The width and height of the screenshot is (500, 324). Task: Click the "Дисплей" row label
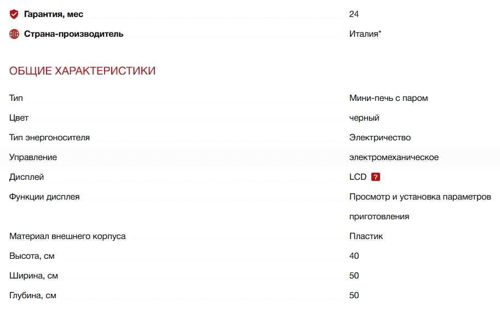(x=26, y=177)
